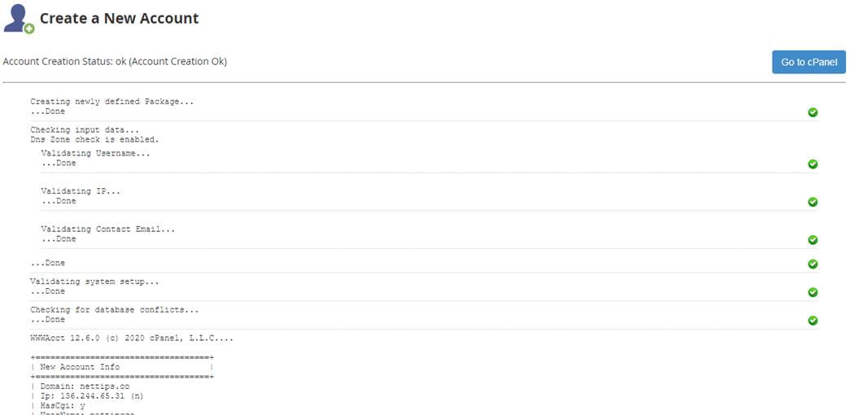Viewport: 855px width, 415px height.
Task: Click the user account icon beside the heading
Action: pyautogui.click(x=18, y=18)
